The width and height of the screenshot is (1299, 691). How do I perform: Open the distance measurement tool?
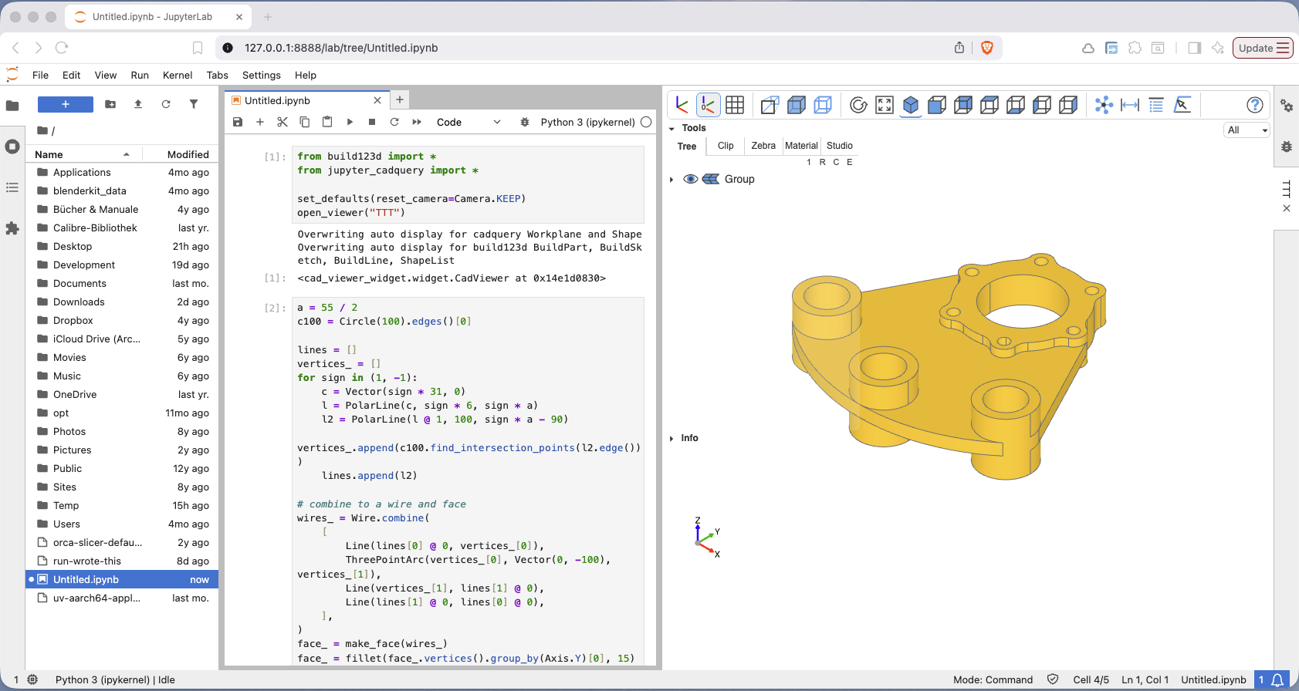pos(1130,105)
